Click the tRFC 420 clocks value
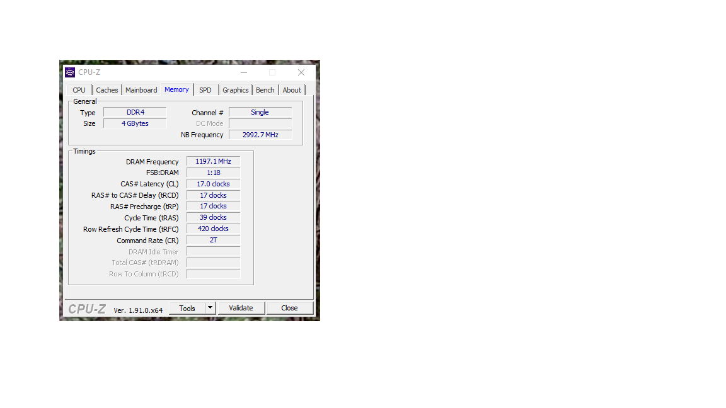Viewport: 726px width, 408px height. coord(214,229)
